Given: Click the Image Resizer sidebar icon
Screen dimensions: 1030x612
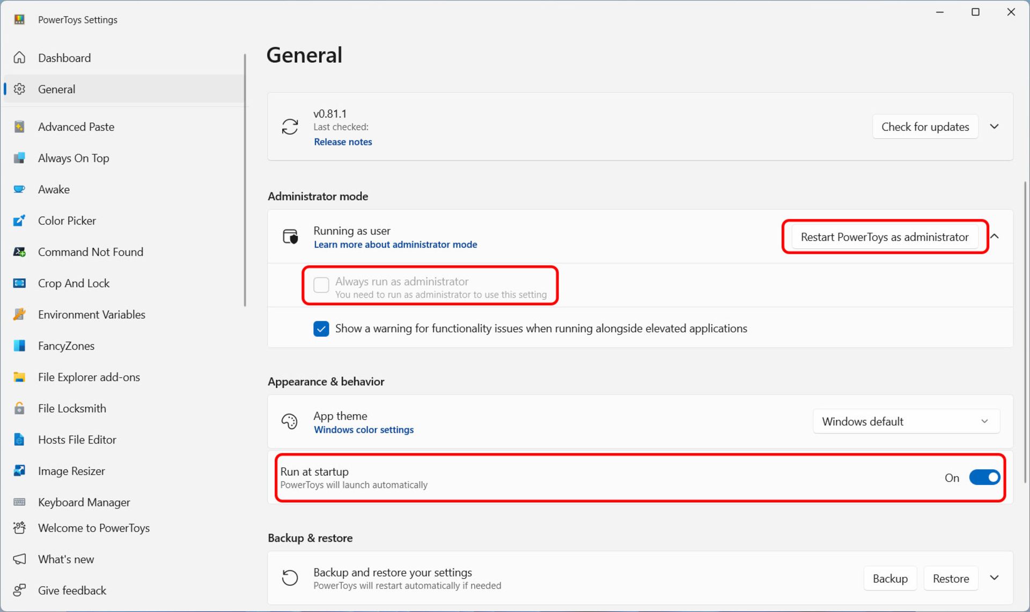Looking at the screenshot, I should click(20, 470).
